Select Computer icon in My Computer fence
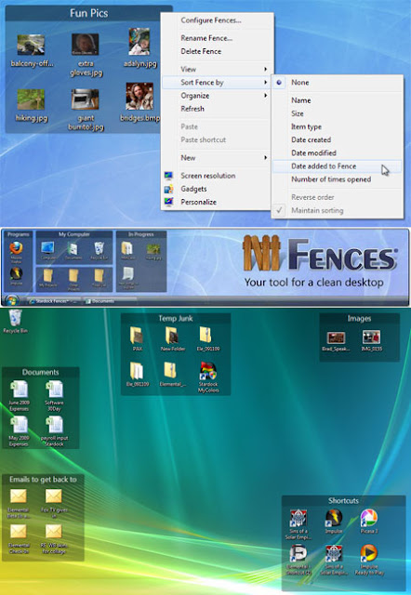Viewport: 411px width, 595px height. click(47, 248)
